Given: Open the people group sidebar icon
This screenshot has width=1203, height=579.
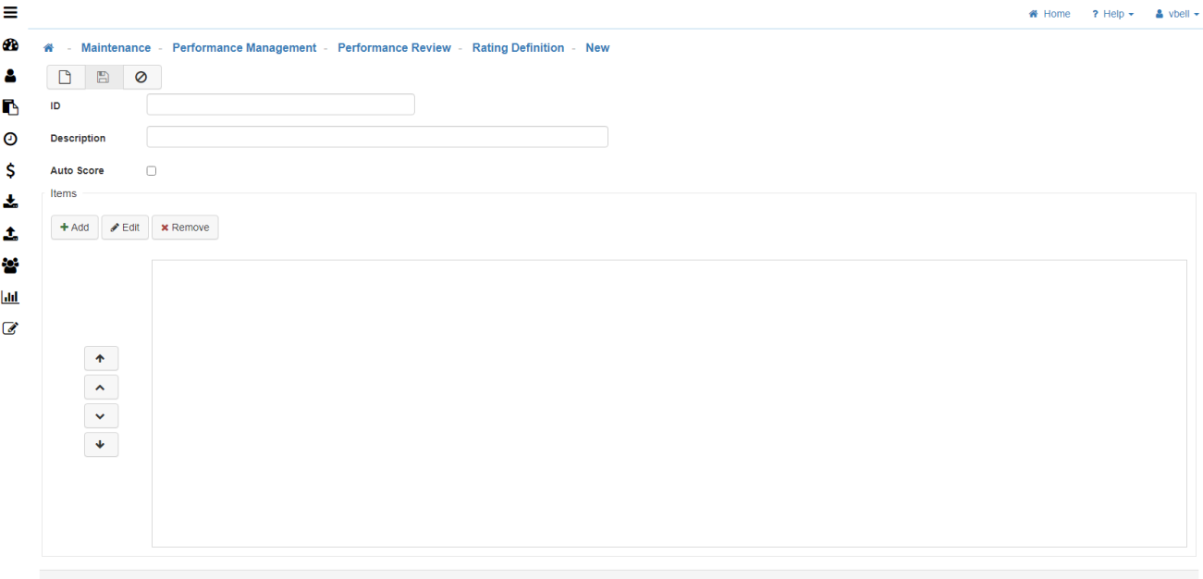Looking at the screenshot, I should pyautogui.click(x=11, y=265).
